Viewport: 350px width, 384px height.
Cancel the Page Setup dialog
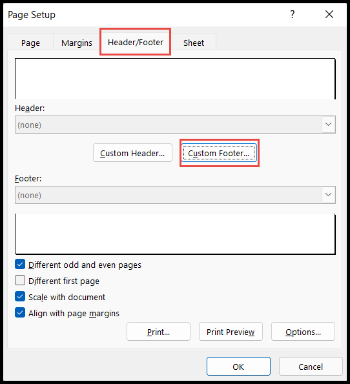coord(311,367)
